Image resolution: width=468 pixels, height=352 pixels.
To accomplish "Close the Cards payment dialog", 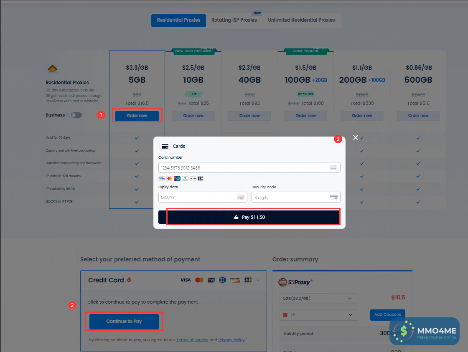I will (356, 137).
